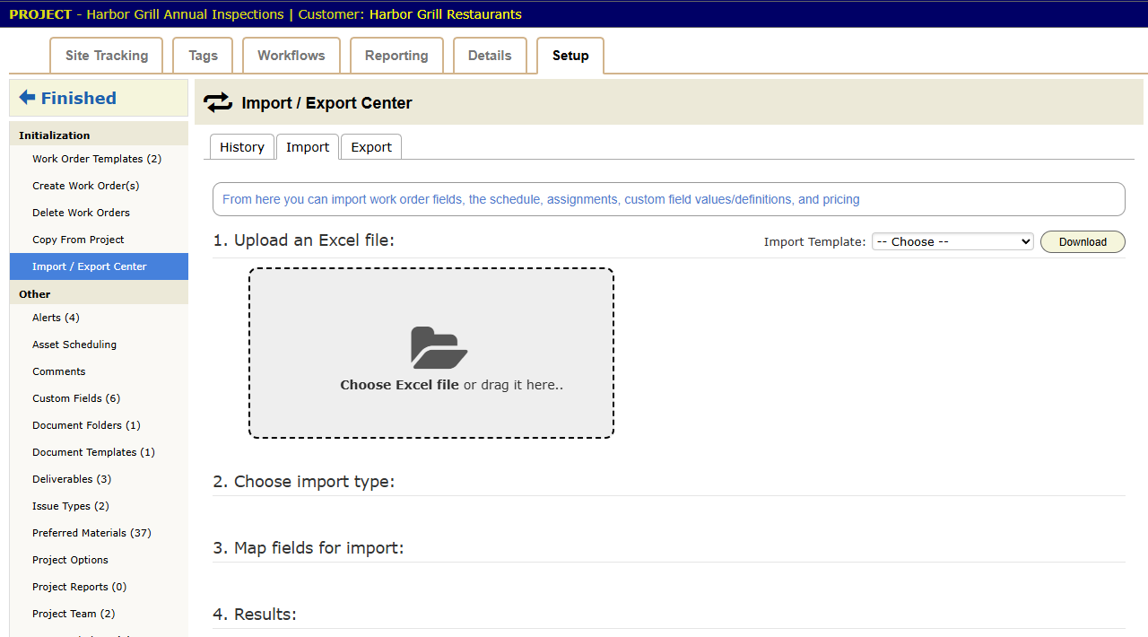Open the Tags tab
The image size is (1148, 637).
(x=203, y=56)
